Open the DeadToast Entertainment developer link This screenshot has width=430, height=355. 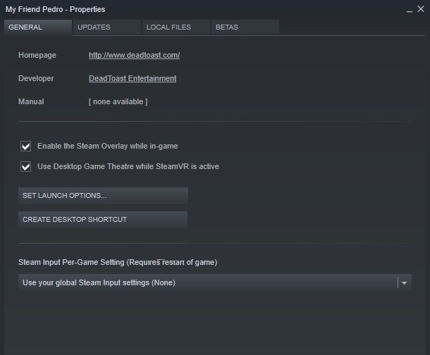(133, 78)
